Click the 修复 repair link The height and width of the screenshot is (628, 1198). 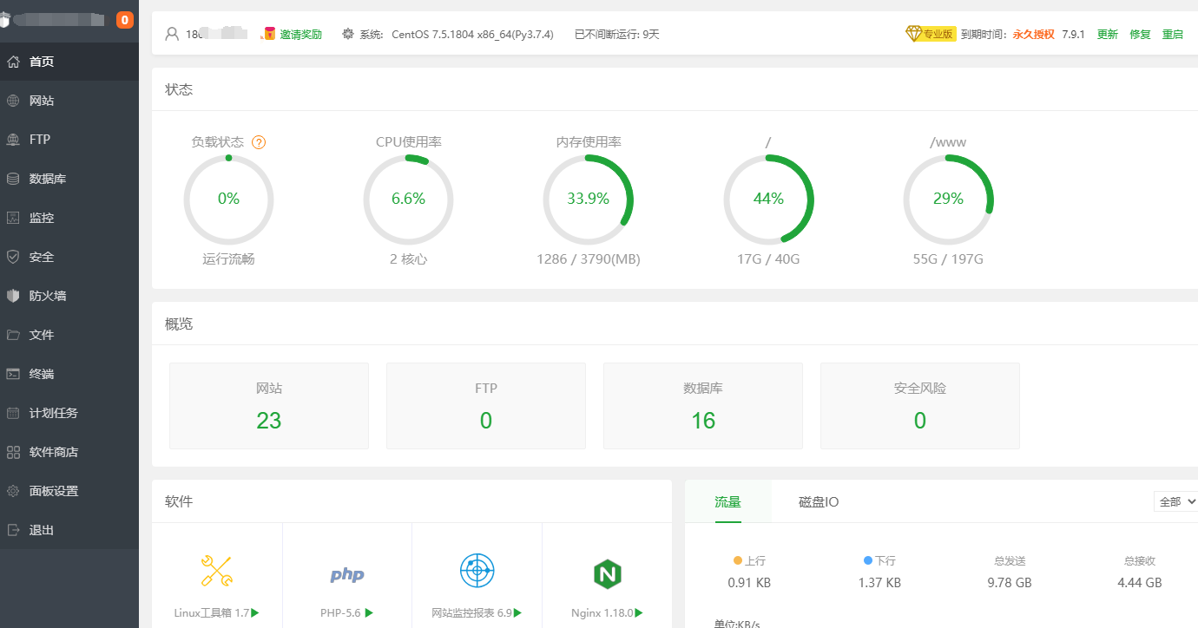pos(1140,34)
